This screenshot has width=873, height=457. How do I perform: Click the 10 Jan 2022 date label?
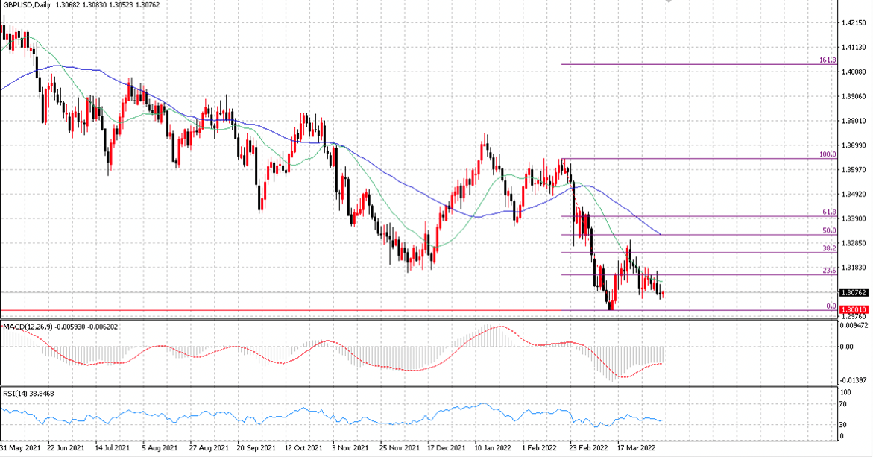pos(493,447)
